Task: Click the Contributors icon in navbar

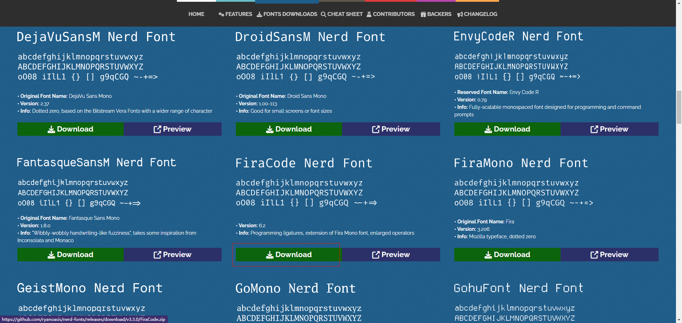Action: [x=369, y=15]
